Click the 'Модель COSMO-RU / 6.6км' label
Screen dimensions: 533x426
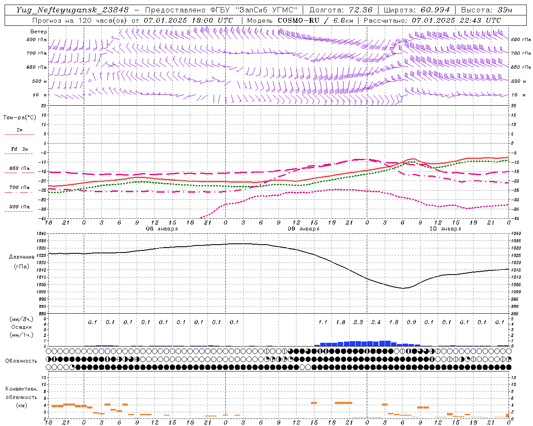(x=300, y=20)
